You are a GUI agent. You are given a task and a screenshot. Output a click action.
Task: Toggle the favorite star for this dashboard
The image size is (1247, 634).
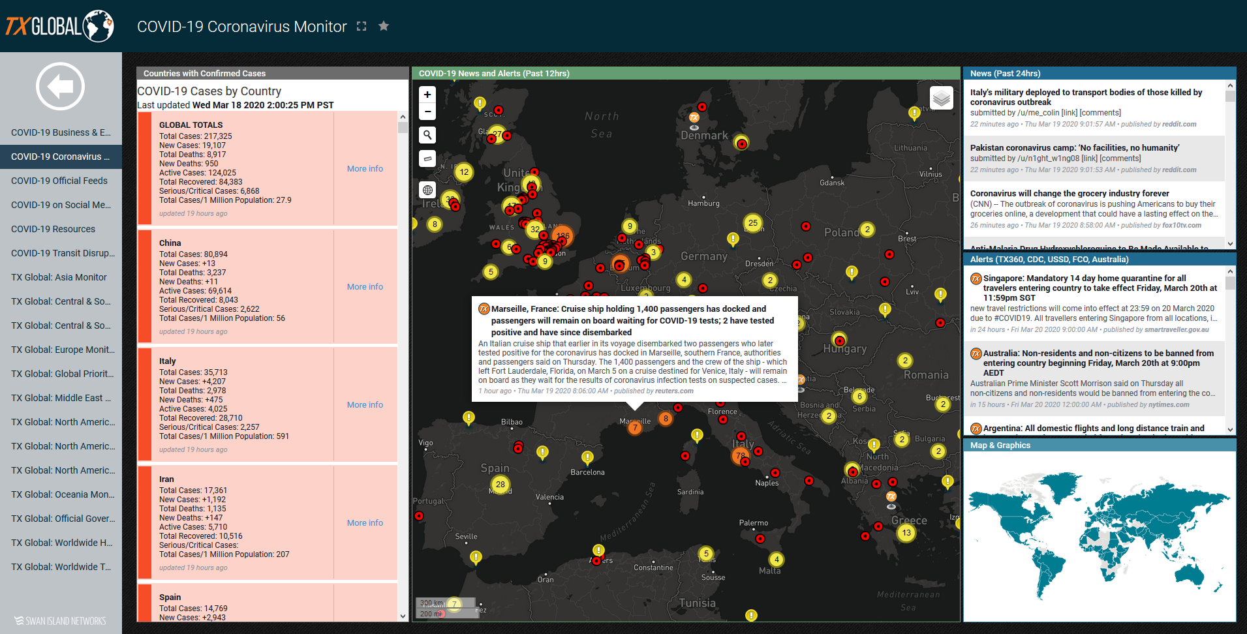384,26
